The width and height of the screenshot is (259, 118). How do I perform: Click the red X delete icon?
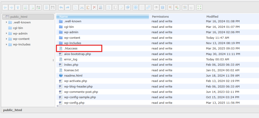pos(94,8)
